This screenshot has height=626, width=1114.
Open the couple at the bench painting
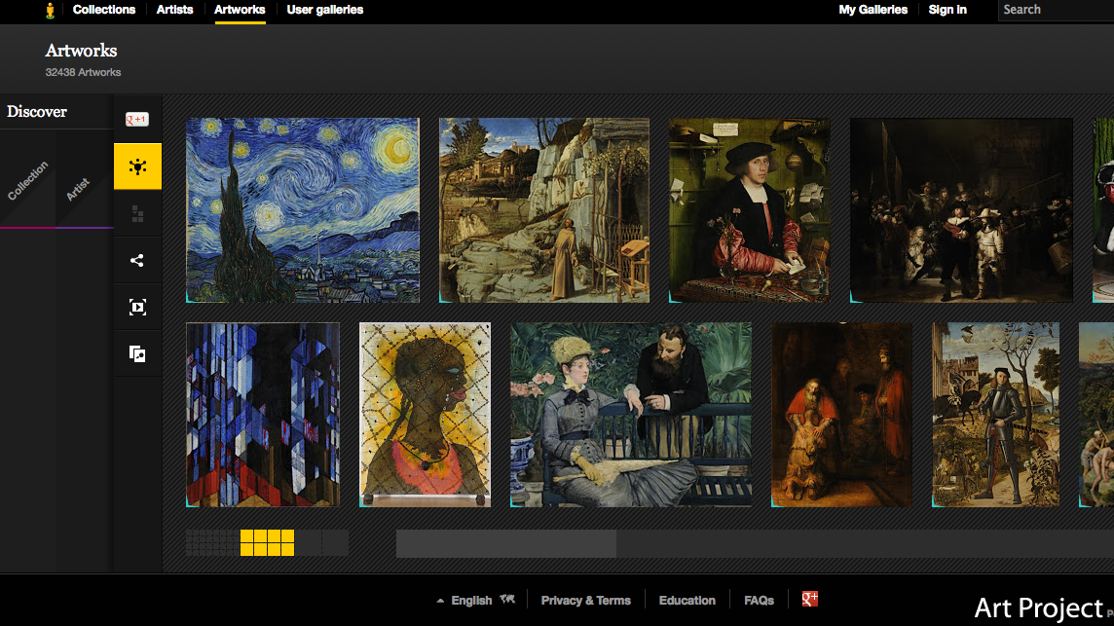(x=631, y=415)
